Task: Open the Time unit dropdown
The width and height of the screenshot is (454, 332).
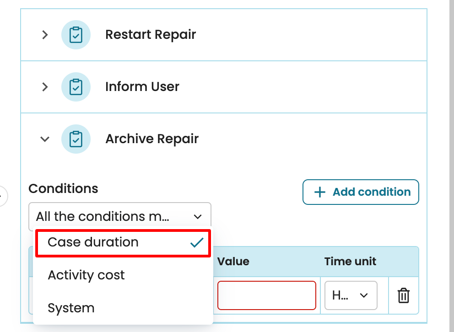Action: (351, 296)
